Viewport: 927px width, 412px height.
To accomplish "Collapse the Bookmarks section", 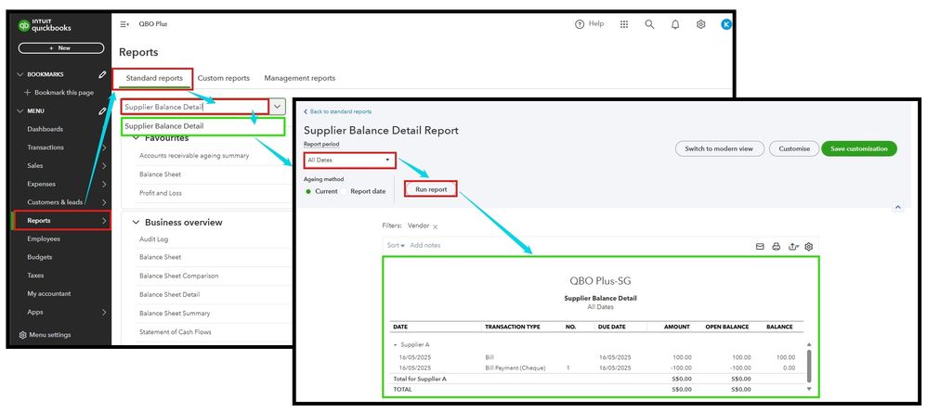I will tap(20, 74).
